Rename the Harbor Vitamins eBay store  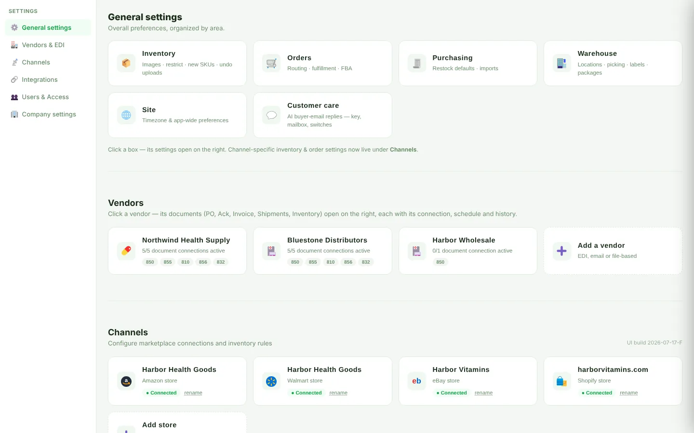coord(483,393)
